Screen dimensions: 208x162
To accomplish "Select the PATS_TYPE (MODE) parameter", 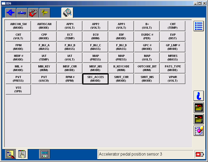I will coord(173,68).
